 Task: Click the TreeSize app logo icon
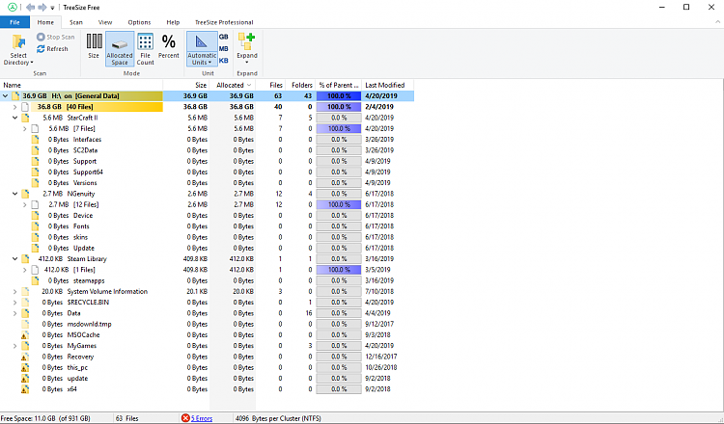pyautogui.click(x=12, y=7)
